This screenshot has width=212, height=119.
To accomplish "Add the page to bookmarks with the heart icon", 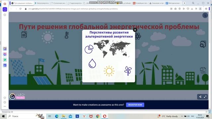I will (x=188, y=9).
